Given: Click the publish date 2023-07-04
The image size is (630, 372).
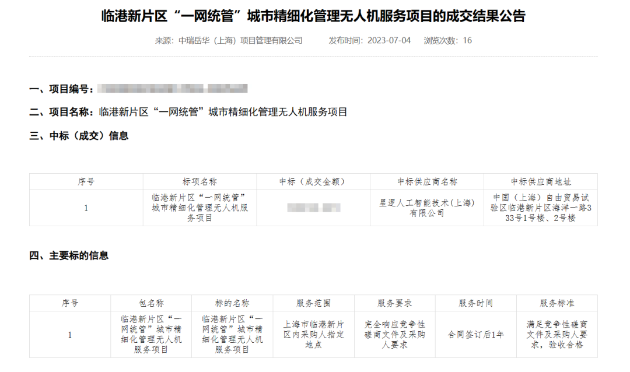Looking at the screenshot, I should [x=389, y=40].
